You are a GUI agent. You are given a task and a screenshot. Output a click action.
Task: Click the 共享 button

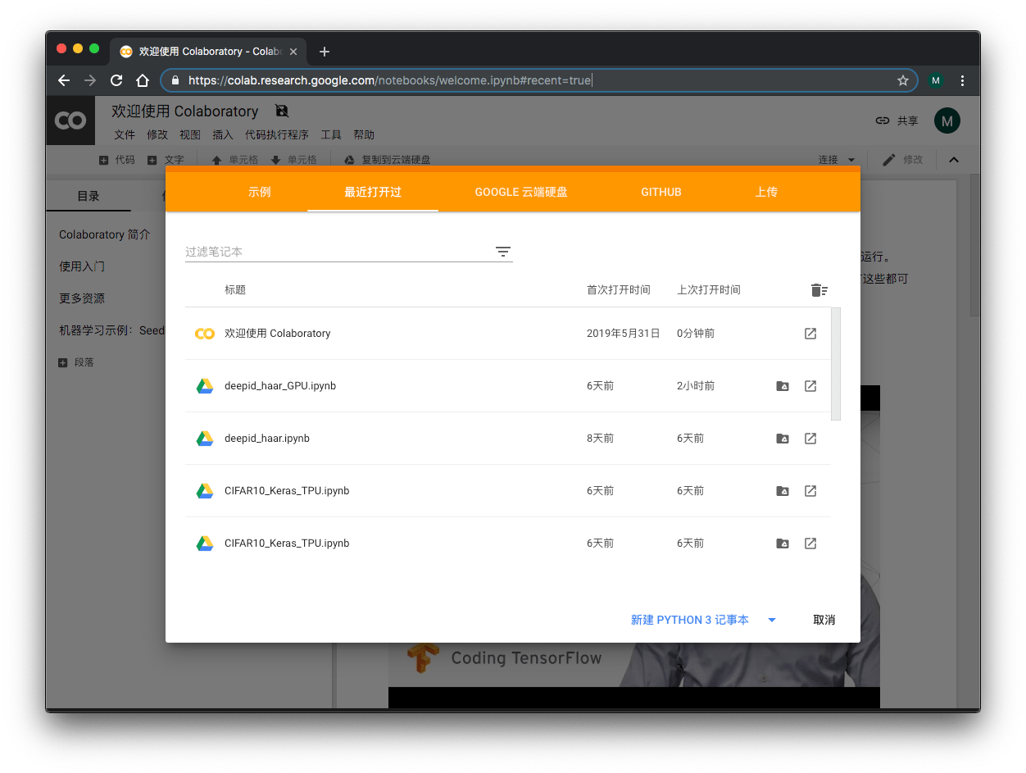tap(897, 120)
